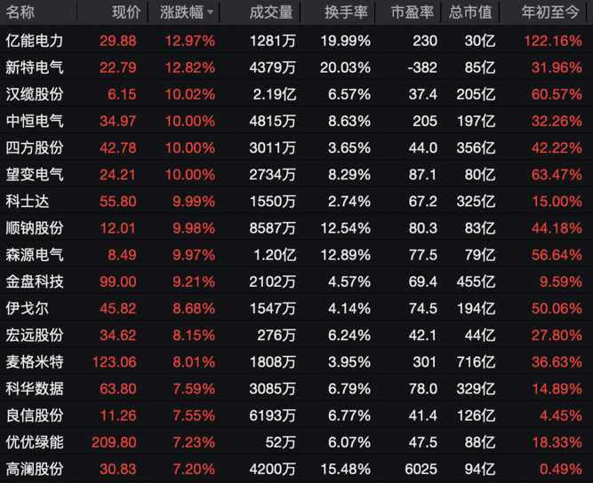This screenshot has height=483, width=593.
Task: Click the 四方股份 stock name
Action: click(34, 147)
